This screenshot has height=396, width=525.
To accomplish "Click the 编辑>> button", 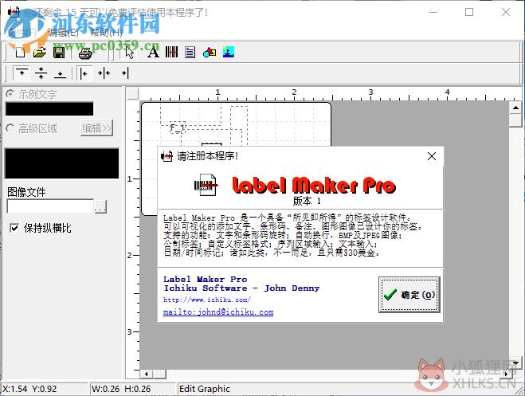I will click(x=96, y=128).
